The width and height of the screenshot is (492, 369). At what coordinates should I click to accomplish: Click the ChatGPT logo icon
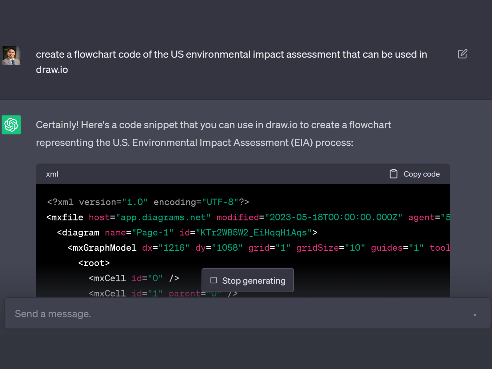tap(11, 125)
